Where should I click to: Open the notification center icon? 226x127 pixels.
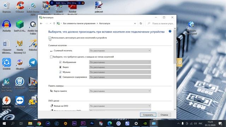[220, 123]
